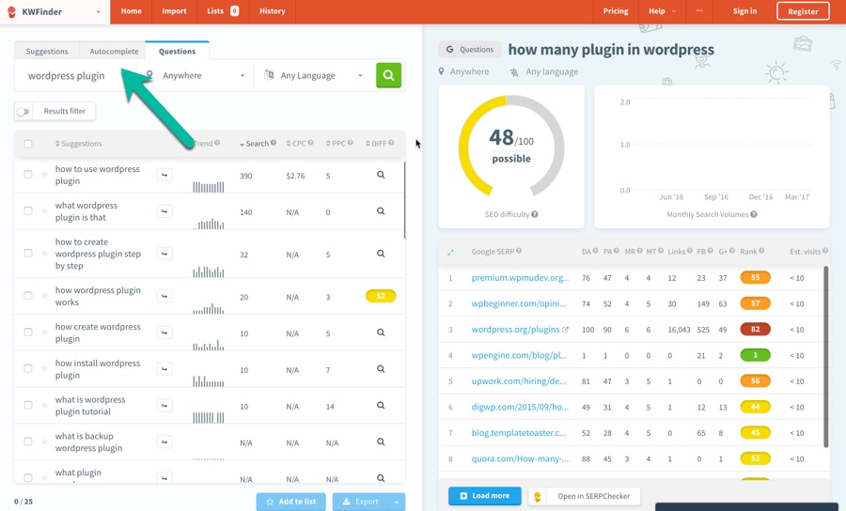The height and width of the screenshot is (511, 846).
Task: Click magnifier icon for 'how to use wordpress plugin'
Action: point(381,175)
